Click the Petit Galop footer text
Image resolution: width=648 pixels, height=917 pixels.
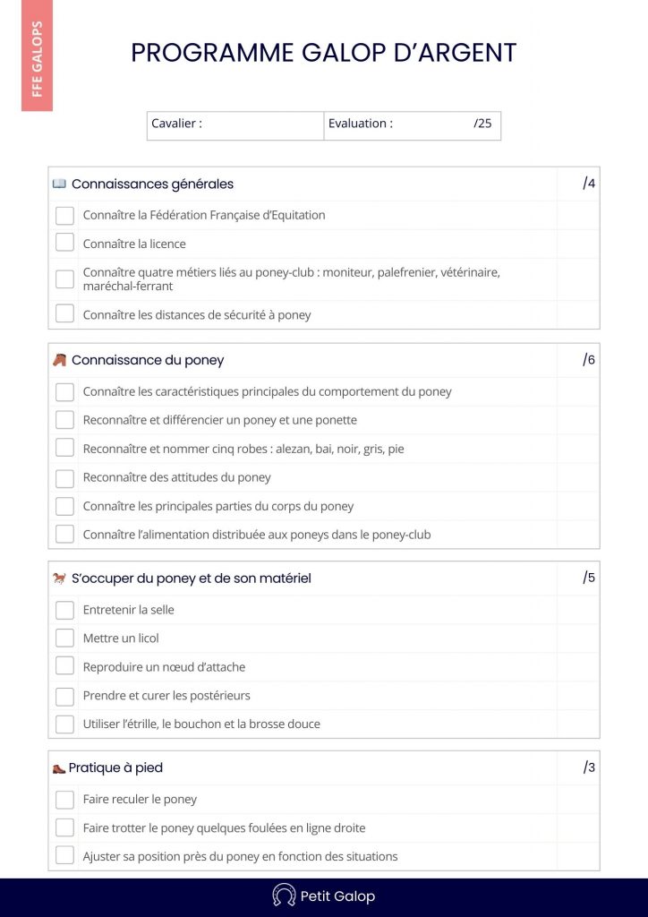point(337,896)
